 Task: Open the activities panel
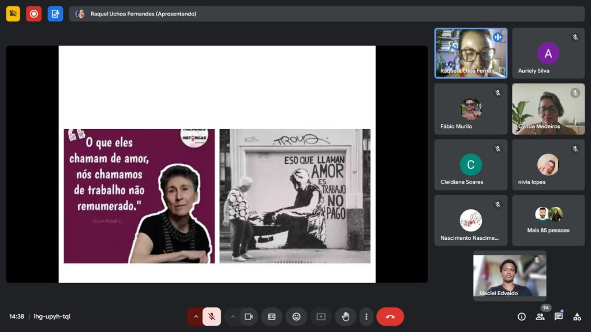577,316
